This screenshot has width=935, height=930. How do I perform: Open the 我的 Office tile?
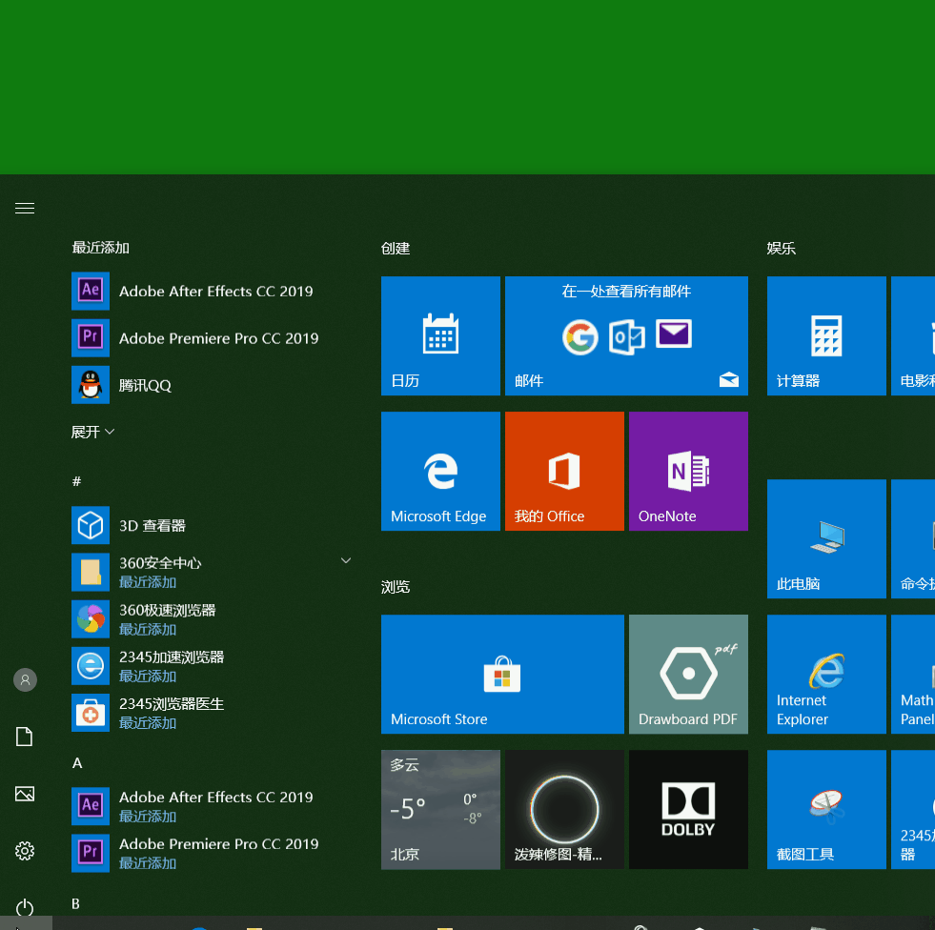click(x=564, y=471)
